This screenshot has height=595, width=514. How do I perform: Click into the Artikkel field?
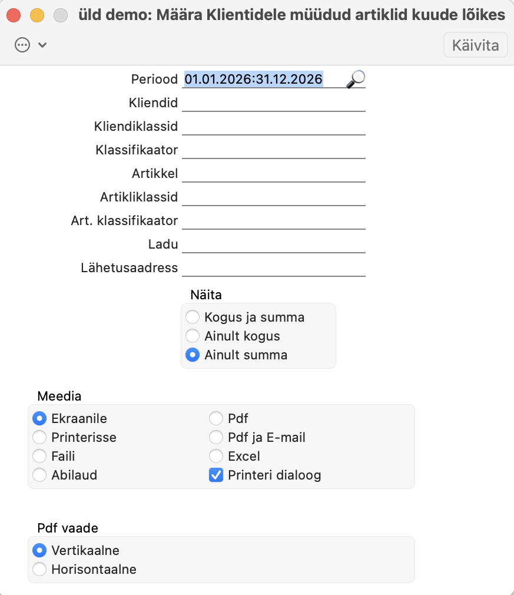tap(274, 174)
